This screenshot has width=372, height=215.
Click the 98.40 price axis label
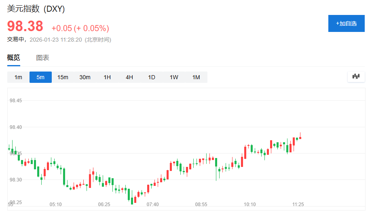pyautogui.click(x=16, y=127)
